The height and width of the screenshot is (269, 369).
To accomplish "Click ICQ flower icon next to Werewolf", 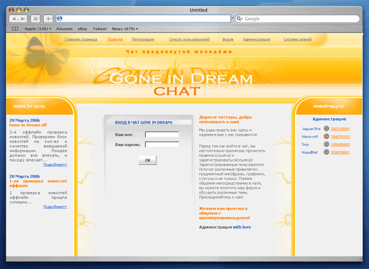I will [x=326, y=136].
